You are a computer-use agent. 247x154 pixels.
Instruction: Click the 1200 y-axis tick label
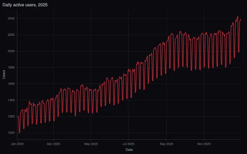[x=11, y=117]
